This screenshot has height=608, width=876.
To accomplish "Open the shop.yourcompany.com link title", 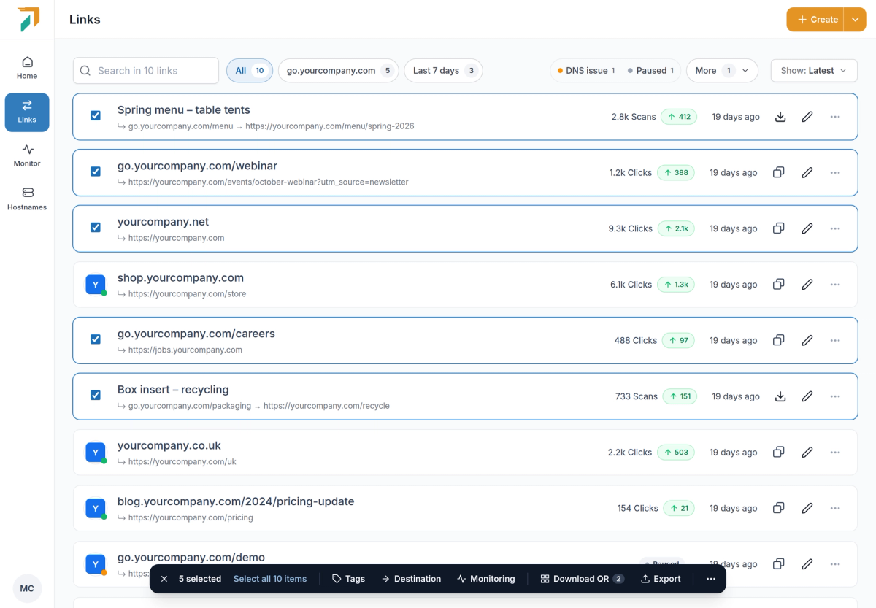I will tap(180, 278).
